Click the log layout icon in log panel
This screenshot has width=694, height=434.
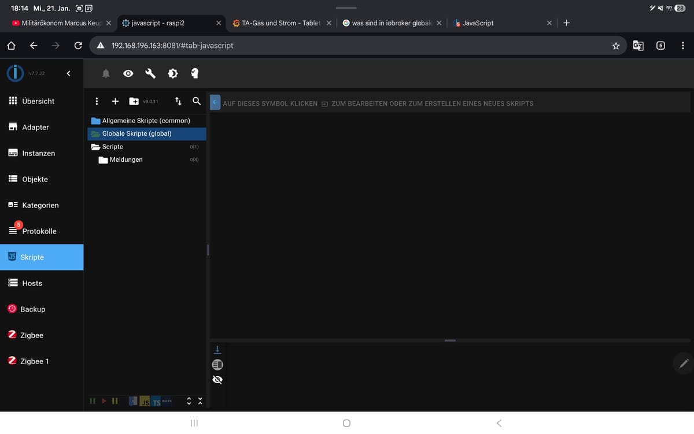tap(217, 365)
